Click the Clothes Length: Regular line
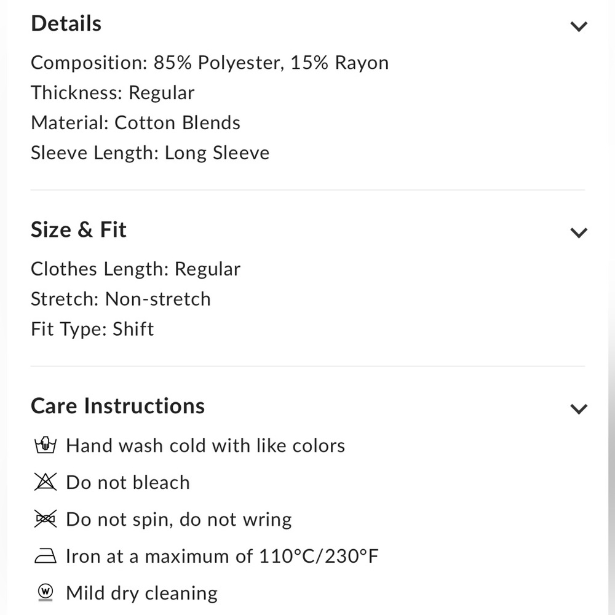615x615 pixels. 136,269
